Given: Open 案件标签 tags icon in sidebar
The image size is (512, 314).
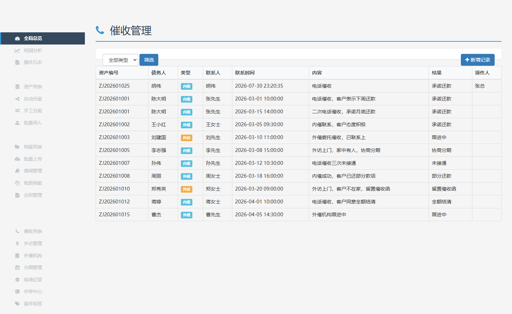Looking at the screenshot, I should (17, 304).
